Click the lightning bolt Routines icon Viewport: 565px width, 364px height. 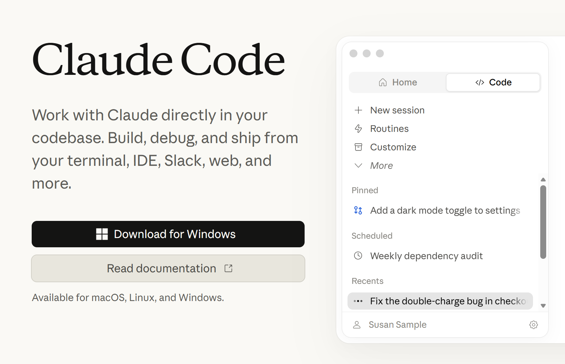pyautogui.click(x=358, y=129)
